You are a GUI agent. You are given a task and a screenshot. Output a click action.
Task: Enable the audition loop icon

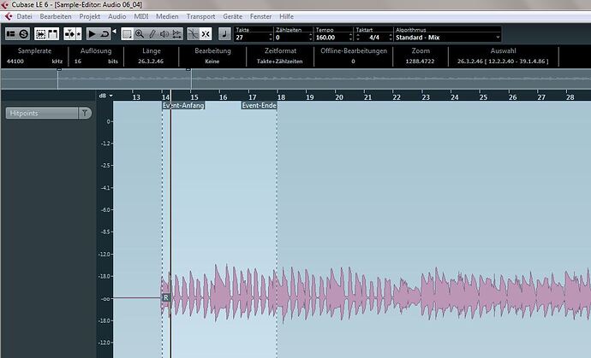(104, 34)
